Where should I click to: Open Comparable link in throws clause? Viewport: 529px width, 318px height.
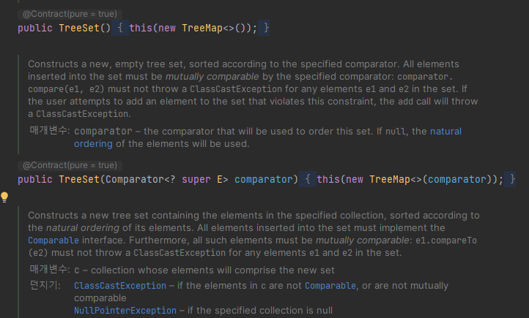tap(330, 286)
